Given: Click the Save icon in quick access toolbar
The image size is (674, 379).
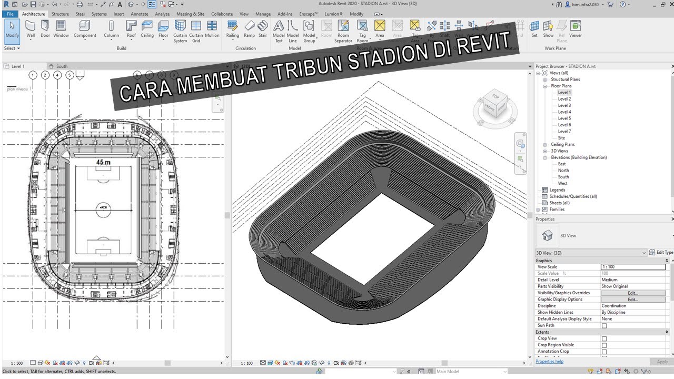Looking at the screenshot, I should (33, 4).
